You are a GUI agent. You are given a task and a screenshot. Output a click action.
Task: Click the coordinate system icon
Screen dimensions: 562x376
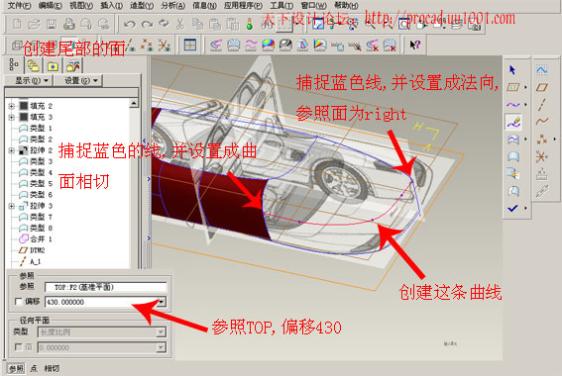tap(541, 156)
